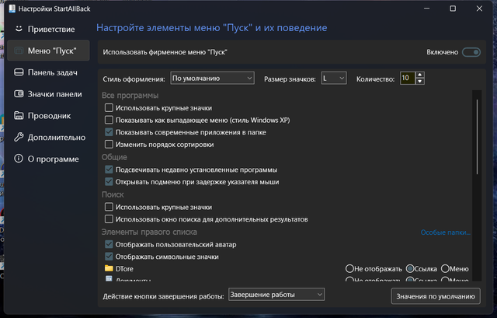Enable Изменить порядок сортировки checkbox
497x318 pixels.
point(109,145)
